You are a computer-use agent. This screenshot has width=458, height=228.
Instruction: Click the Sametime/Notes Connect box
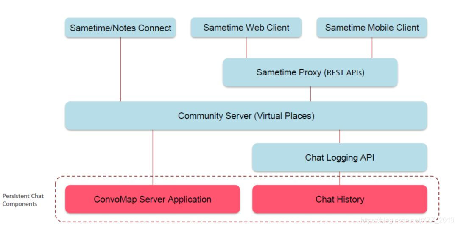(120, 28)
